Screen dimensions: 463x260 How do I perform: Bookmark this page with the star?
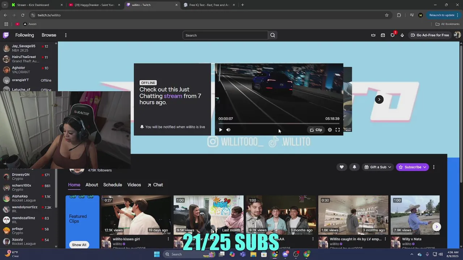coord(387,15)
